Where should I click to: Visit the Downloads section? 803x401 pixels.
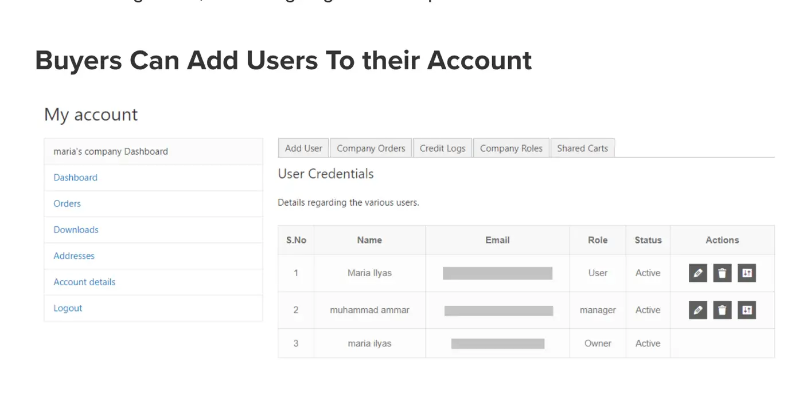click(75, 229)
